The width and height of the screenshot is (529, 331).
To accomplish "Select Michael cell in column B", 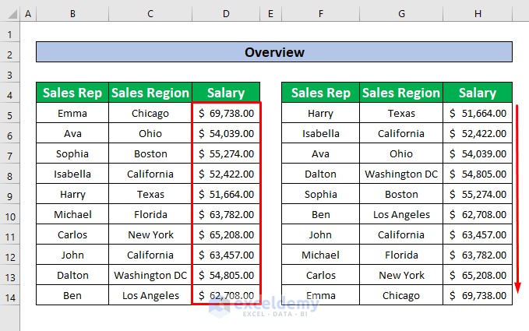I will [72, 214].
